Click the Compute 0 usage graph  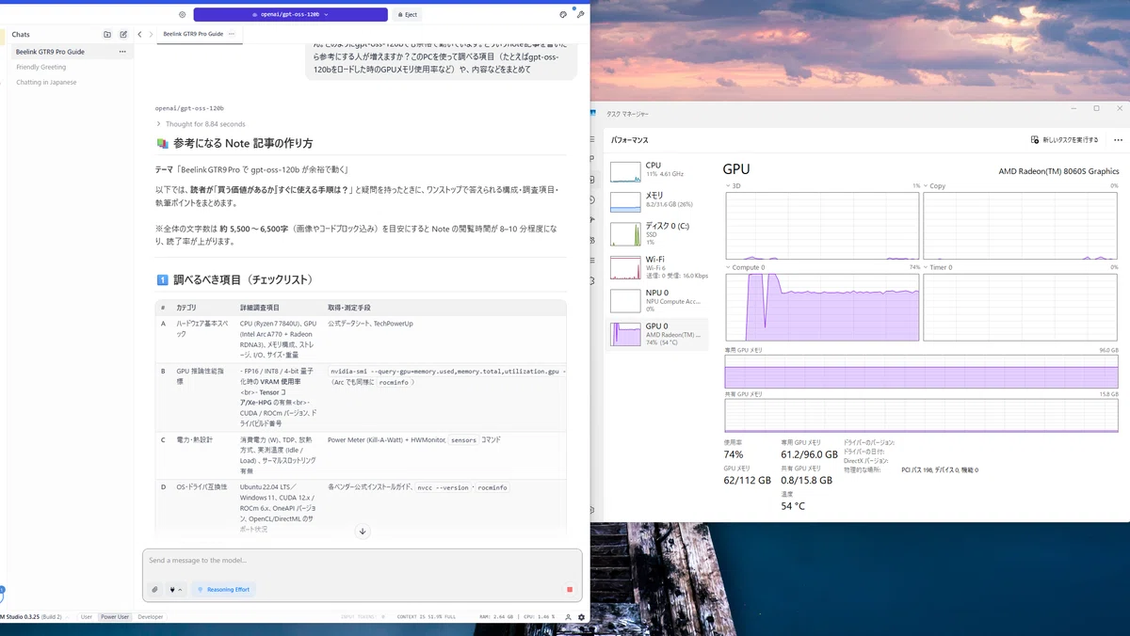[x=822, y=307]
